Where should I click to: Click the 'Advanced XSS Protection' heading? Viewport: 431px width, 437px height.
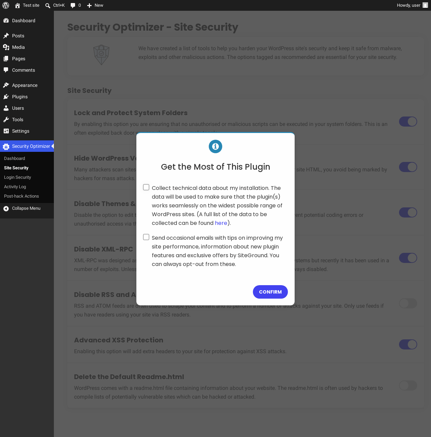point(119,340)
